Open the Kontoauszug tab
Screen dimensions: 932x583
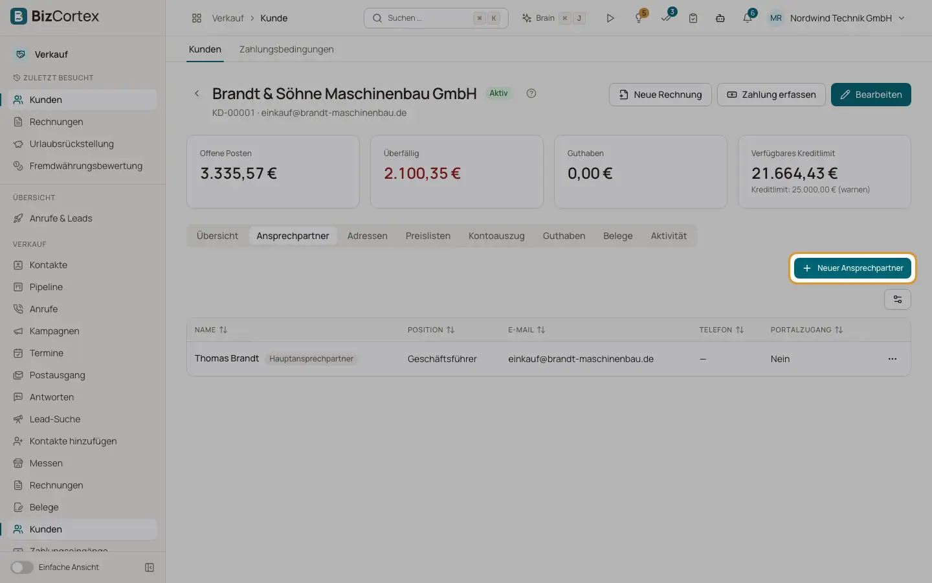point(496,236)
